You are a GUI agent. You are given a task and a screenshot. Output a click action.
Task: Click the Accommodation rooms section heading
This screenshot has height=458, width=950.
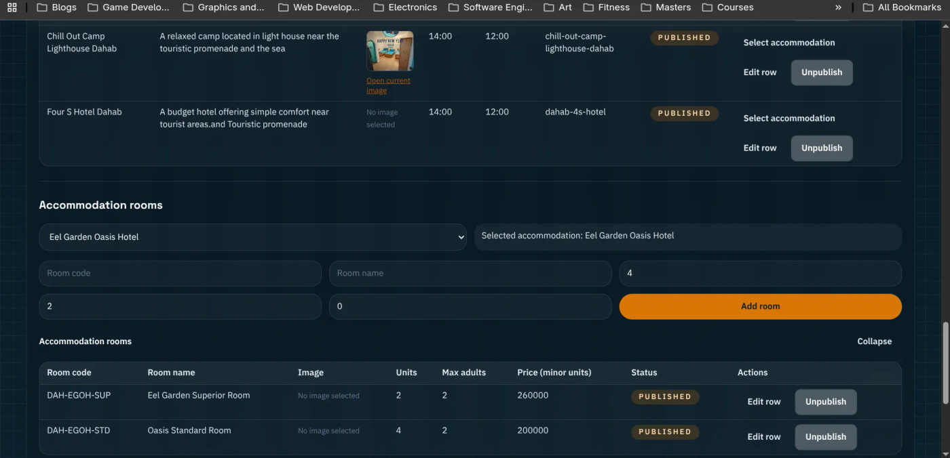tap(100, 205)
